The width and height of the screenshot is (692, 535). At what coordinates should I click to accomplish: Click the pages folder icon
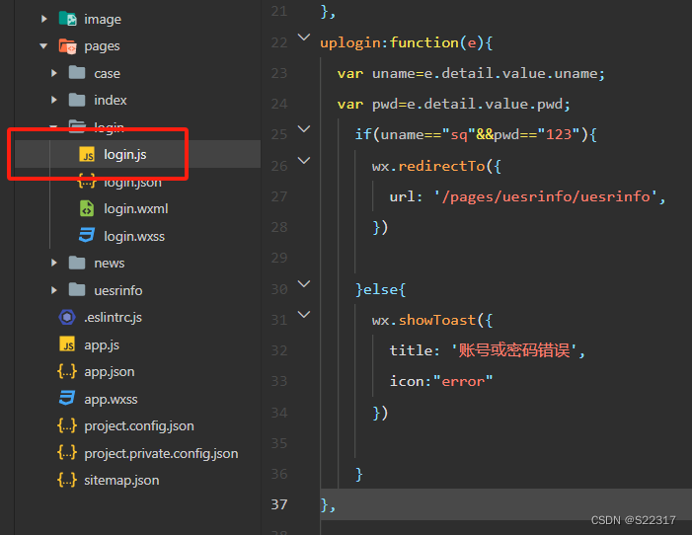pyautogui.click(x=68, y=46)
